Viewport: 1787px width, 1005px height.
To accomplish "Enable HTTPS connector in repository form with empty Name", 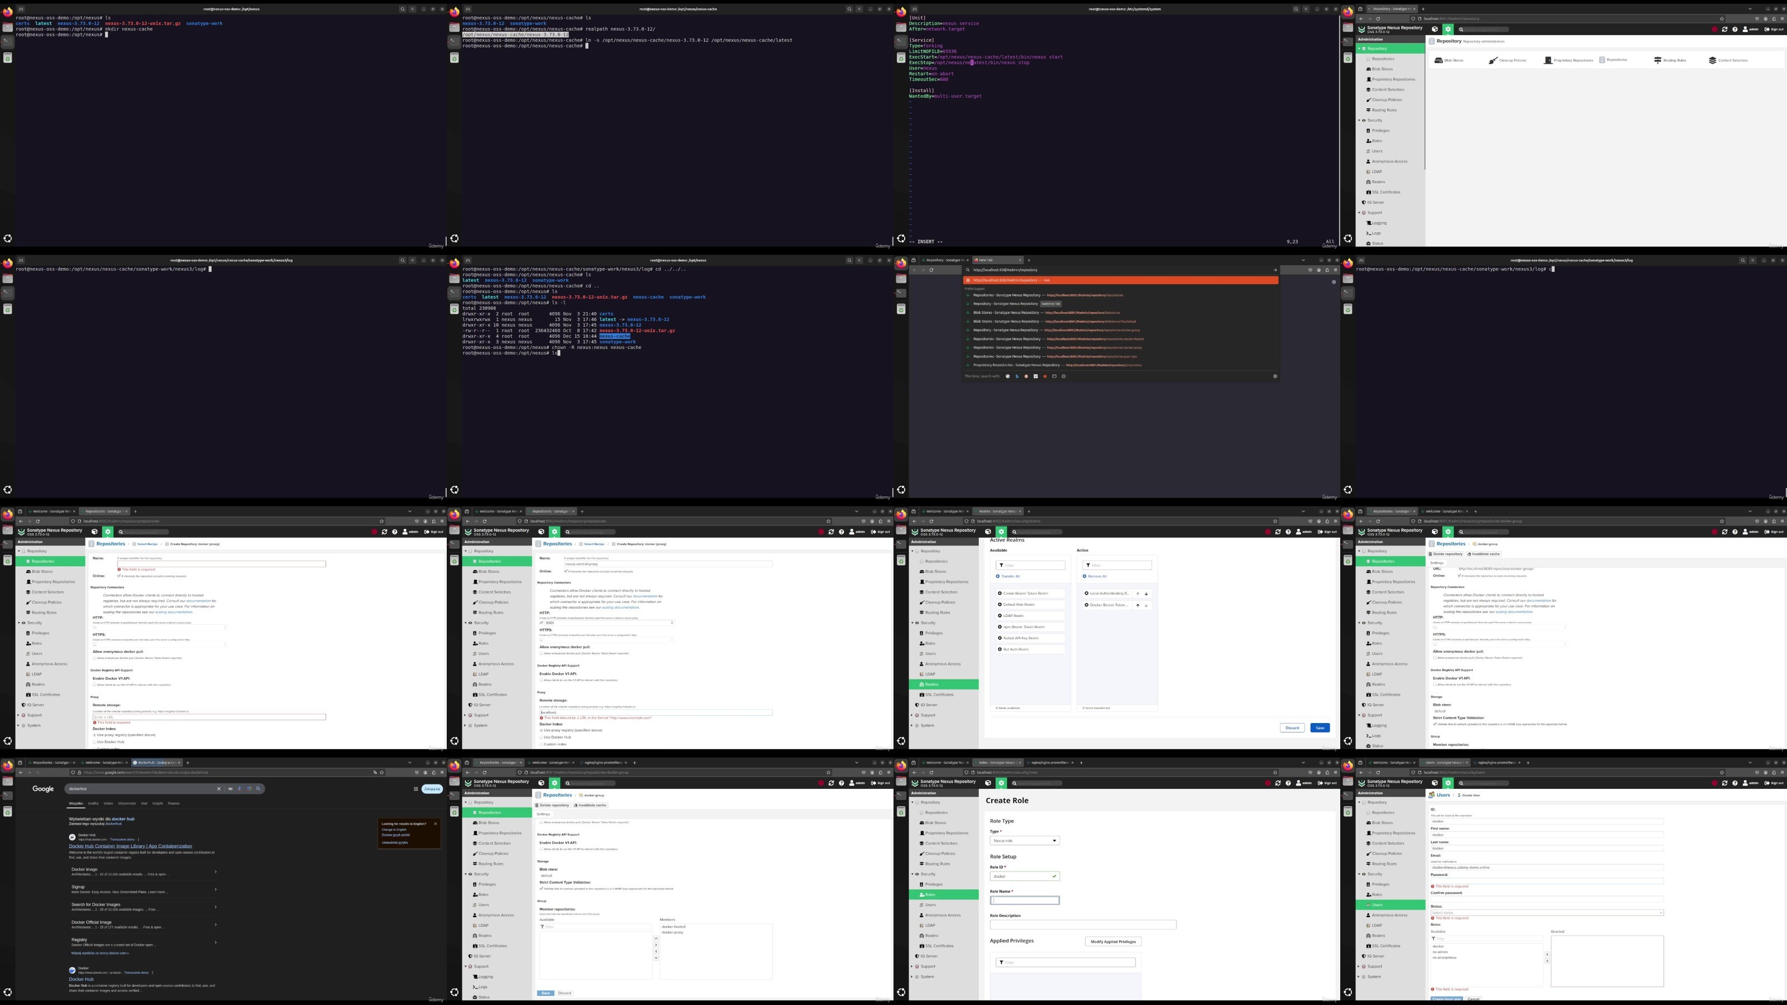I will (x=94, y=644).
